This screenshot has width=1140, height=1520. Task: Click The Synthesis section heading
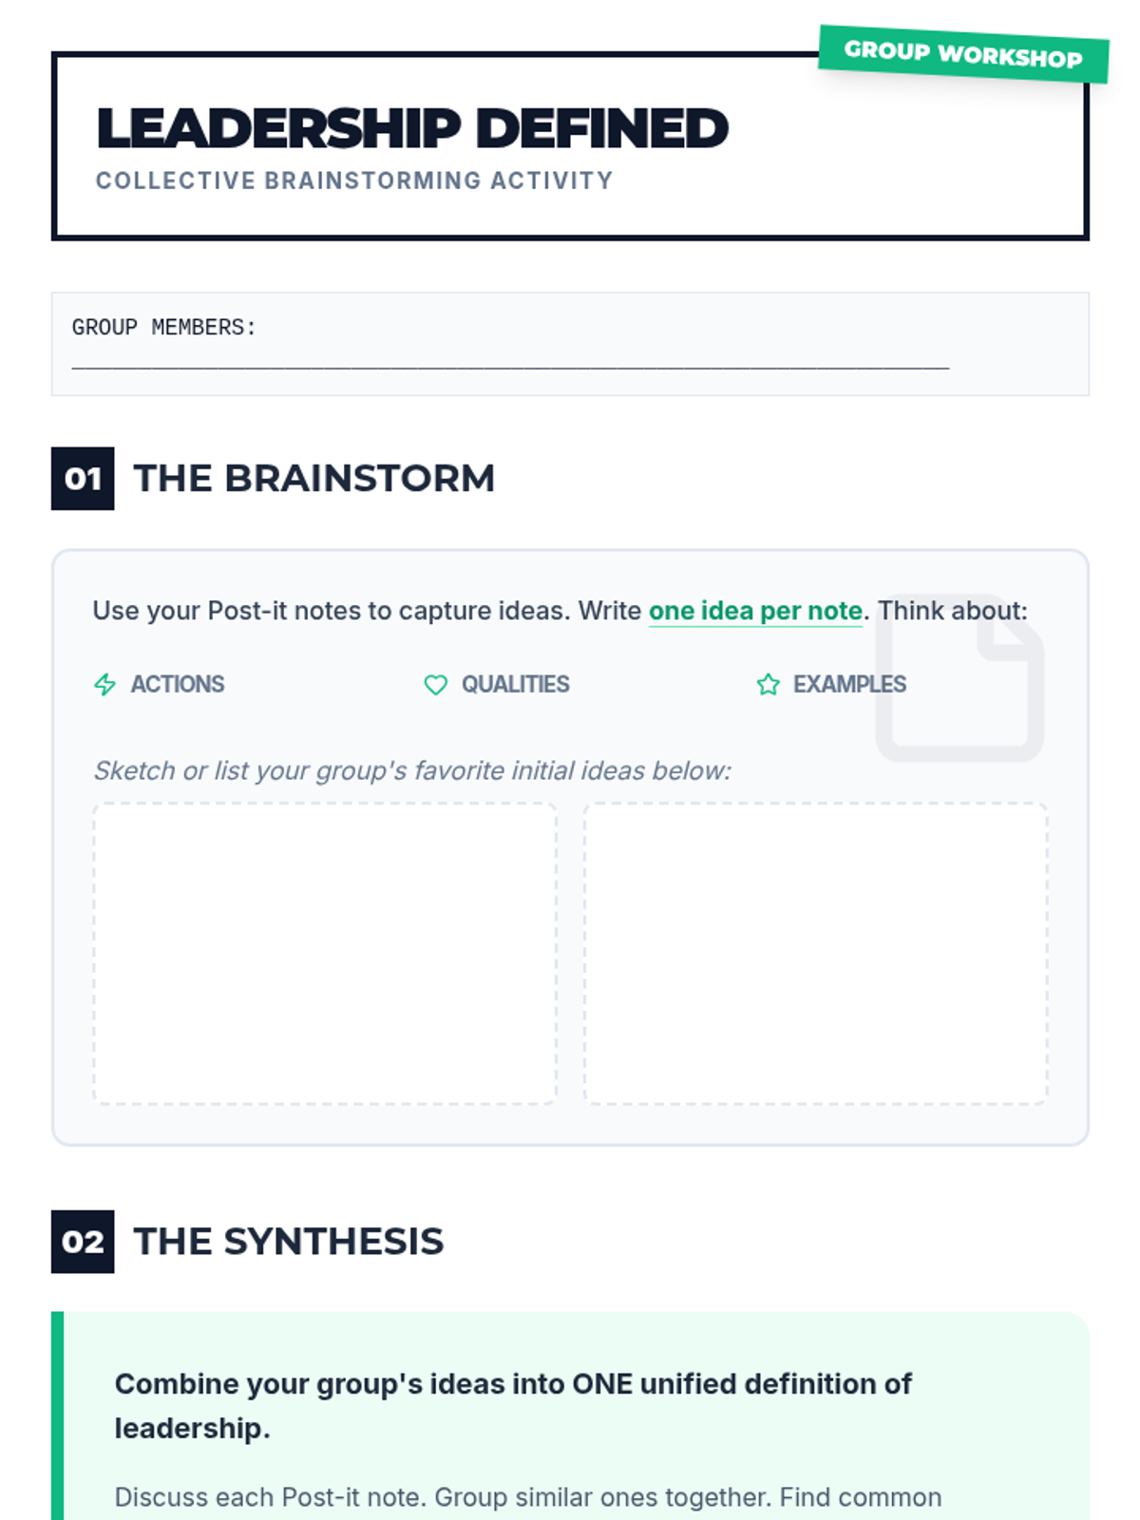pyautogui.click(x=289, y=1242)
